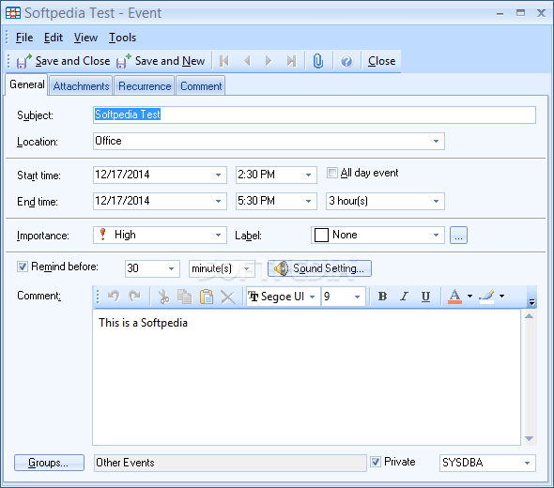Toggle italic formatting
The width and height of the screenshot is (554, 488).
tap(404, 297)
